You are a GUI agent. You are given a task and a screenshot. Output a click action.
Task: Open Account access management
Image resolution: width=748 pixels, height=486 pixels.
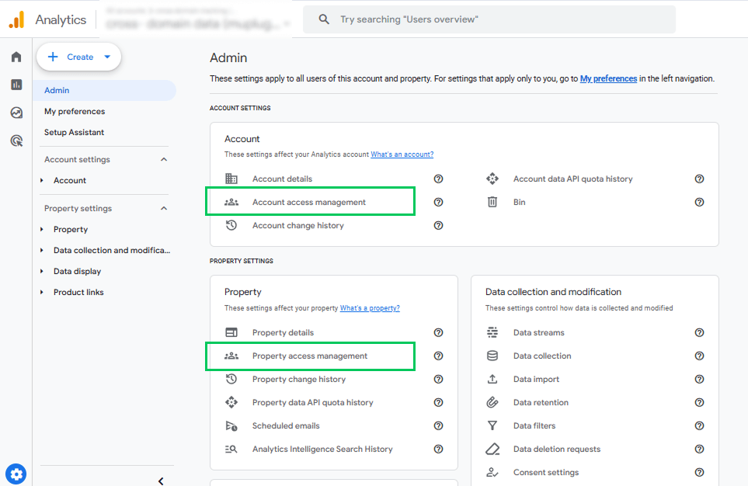point(310,201)
